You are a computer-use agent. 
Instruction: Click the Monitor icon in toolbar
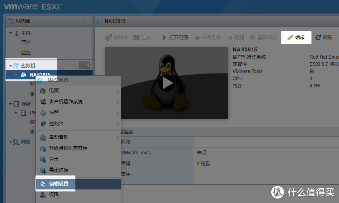click(136, 37)
